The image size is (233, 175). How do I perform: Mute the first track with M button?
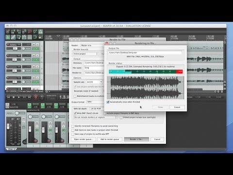tap(33, 44)
